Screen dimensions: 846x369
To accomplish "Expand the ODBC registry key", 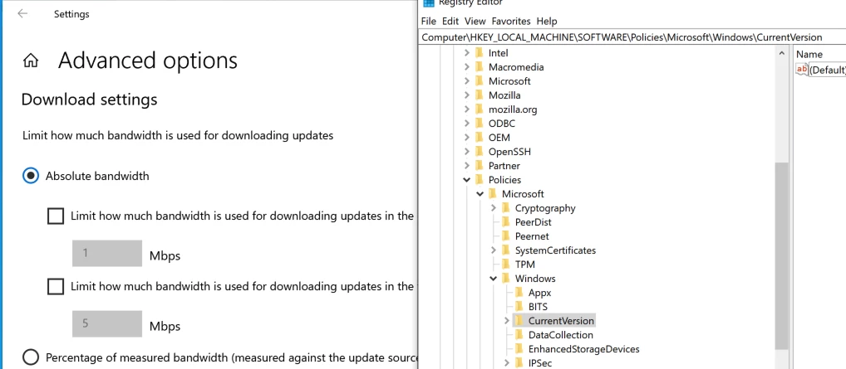I will [467, 123].
